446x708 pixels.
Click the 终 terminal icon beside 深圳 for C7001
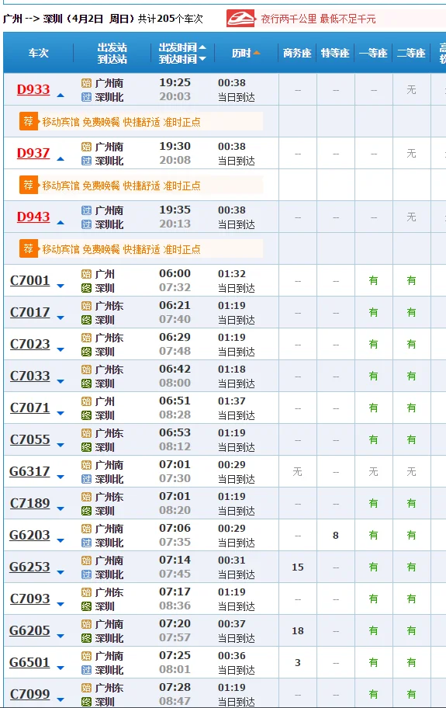point(87,288)
